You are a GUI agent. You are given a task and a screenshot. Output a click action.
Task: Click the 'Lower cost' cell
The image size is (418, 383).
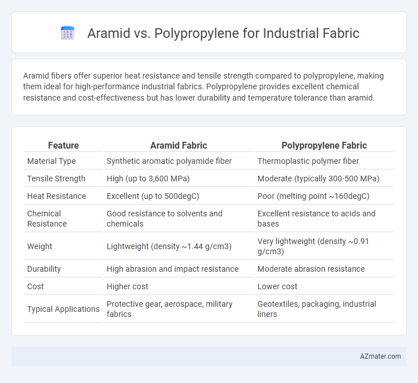click(x=277, y=286)
